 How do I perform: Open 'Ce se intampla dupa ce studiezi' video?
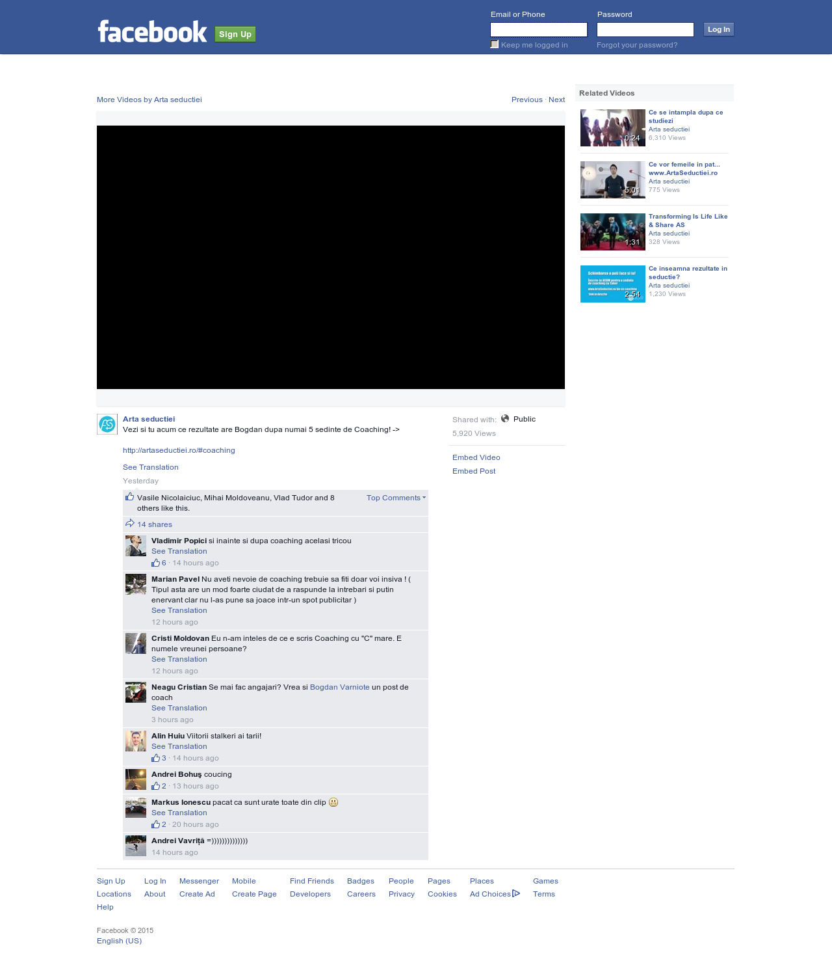click(686, 116)
